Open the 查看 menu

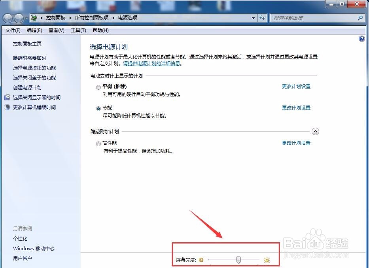point(56,30)
